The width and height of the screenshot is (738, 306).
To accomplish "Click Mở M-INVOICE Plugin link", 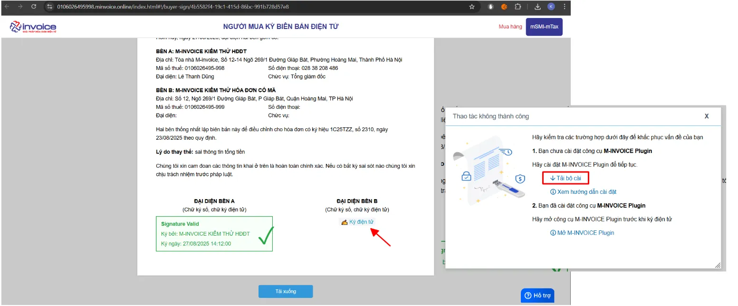I will pyautogui.click(x=582, y=233).
